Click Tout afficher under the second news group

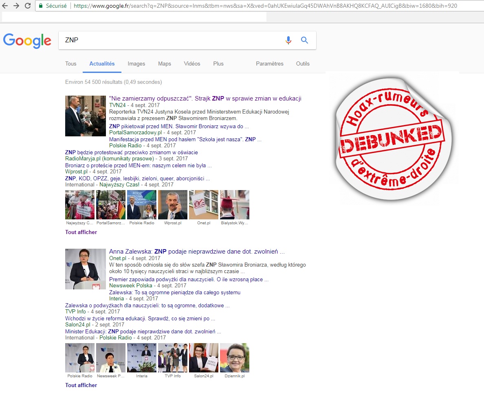pos(81,385)
